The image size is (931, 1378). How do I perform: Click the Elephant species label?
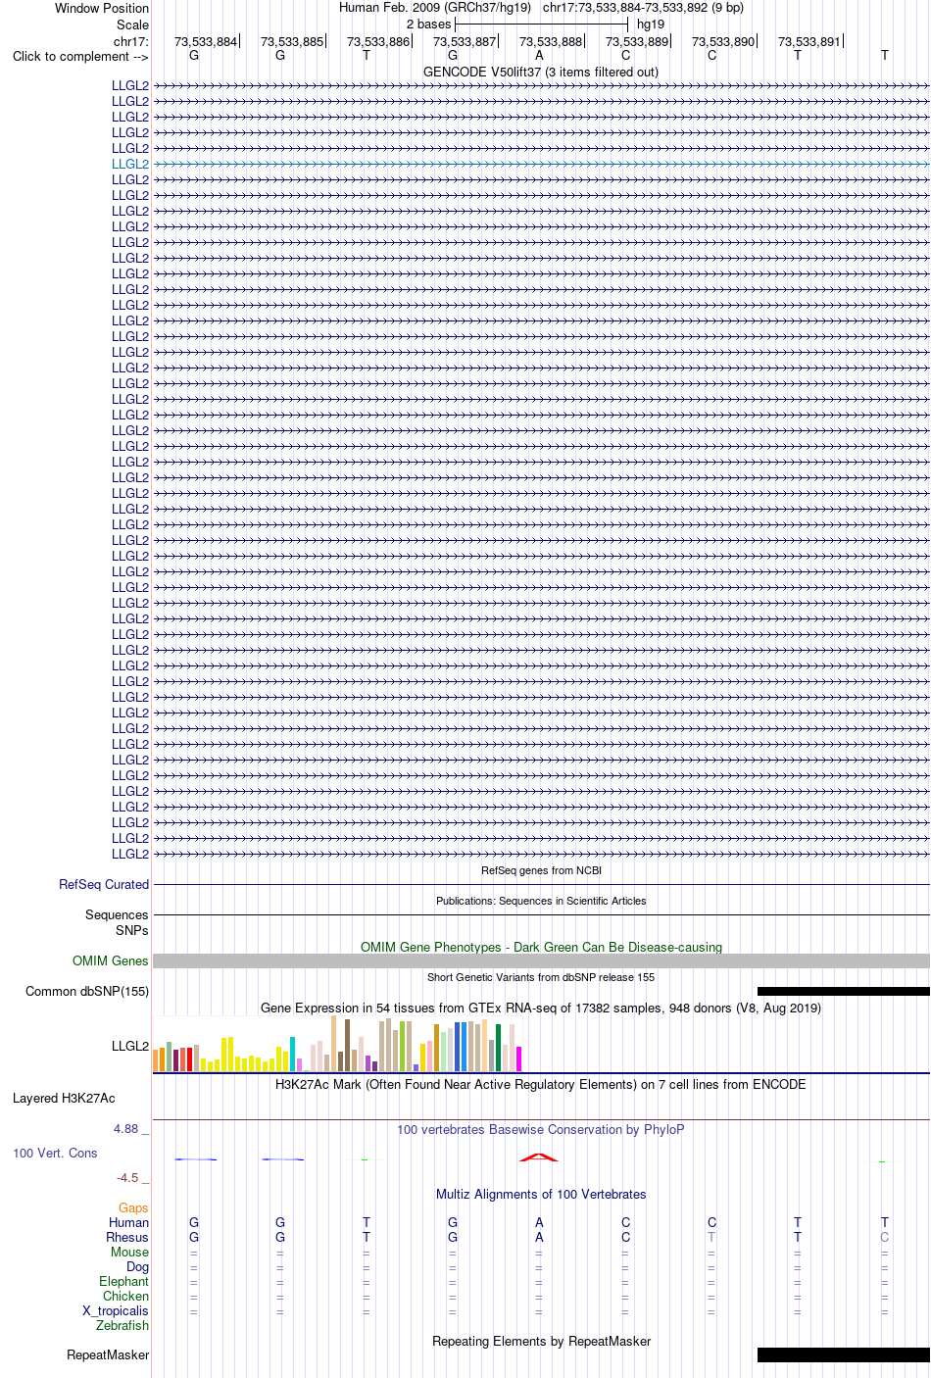click(x=124, y=1282)
